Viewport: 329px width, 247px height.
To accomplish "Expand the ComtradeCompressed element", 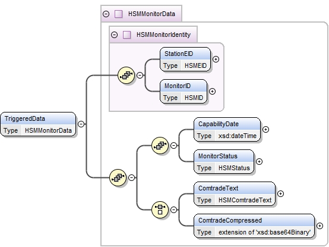I will tap(319, 226).
